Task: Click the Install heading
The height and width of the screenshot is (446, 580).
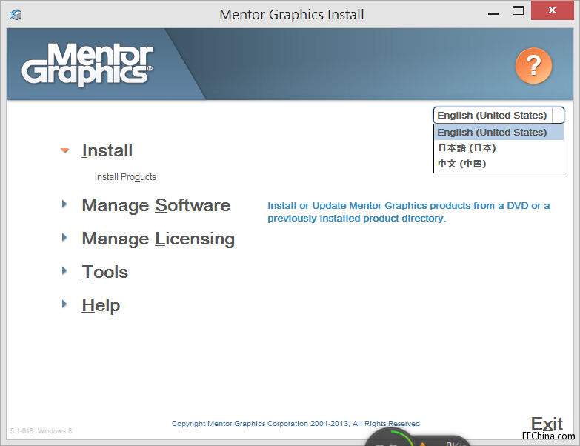Action: click(107, 150)
